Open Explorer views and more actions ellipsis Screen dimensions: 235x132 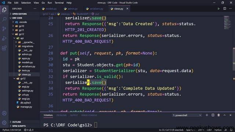pos(35,9)
